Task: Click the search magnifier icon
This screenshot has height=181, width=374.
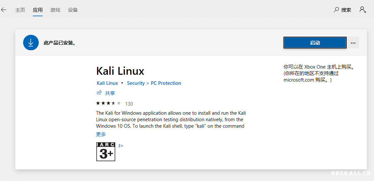Action: click(x=336, y=10)
